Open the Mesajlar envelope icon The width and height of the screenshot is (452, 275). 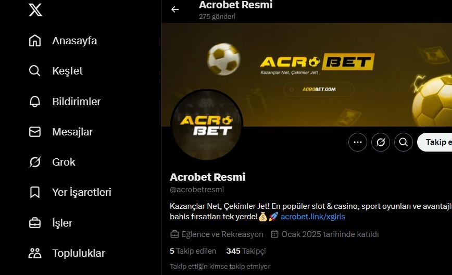35,132
